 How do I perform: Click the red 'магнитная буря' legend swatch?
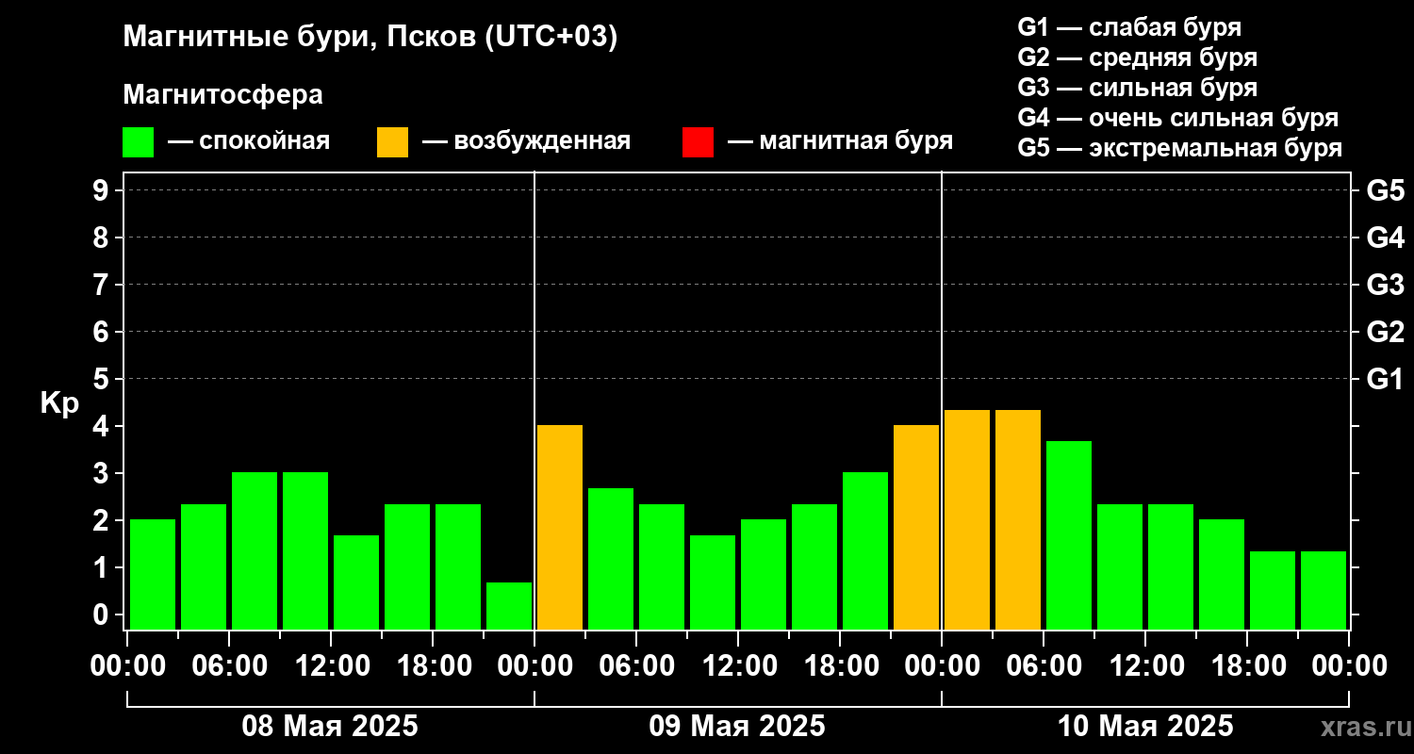pyautogui.click(x=698, y=142)
